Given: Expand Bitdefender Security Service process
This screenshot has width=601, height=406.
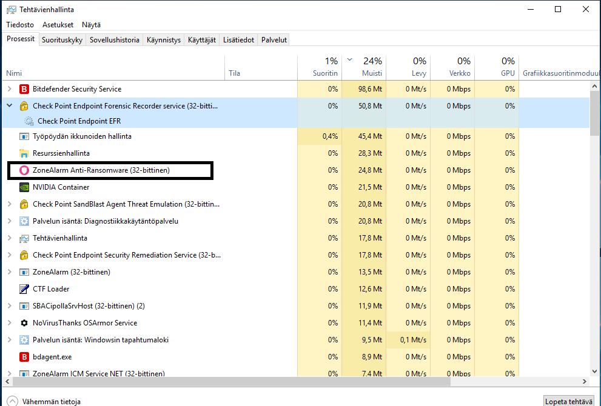Looking at the screenshot, I should tap(10, 89).
